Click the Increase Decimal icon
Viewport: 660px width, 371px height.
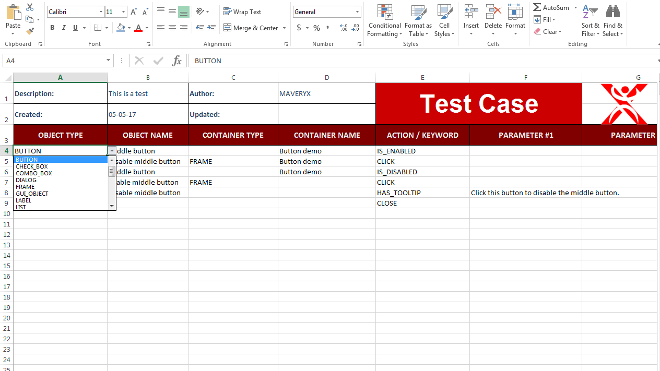pyautogui.click(x=344, y=28)
